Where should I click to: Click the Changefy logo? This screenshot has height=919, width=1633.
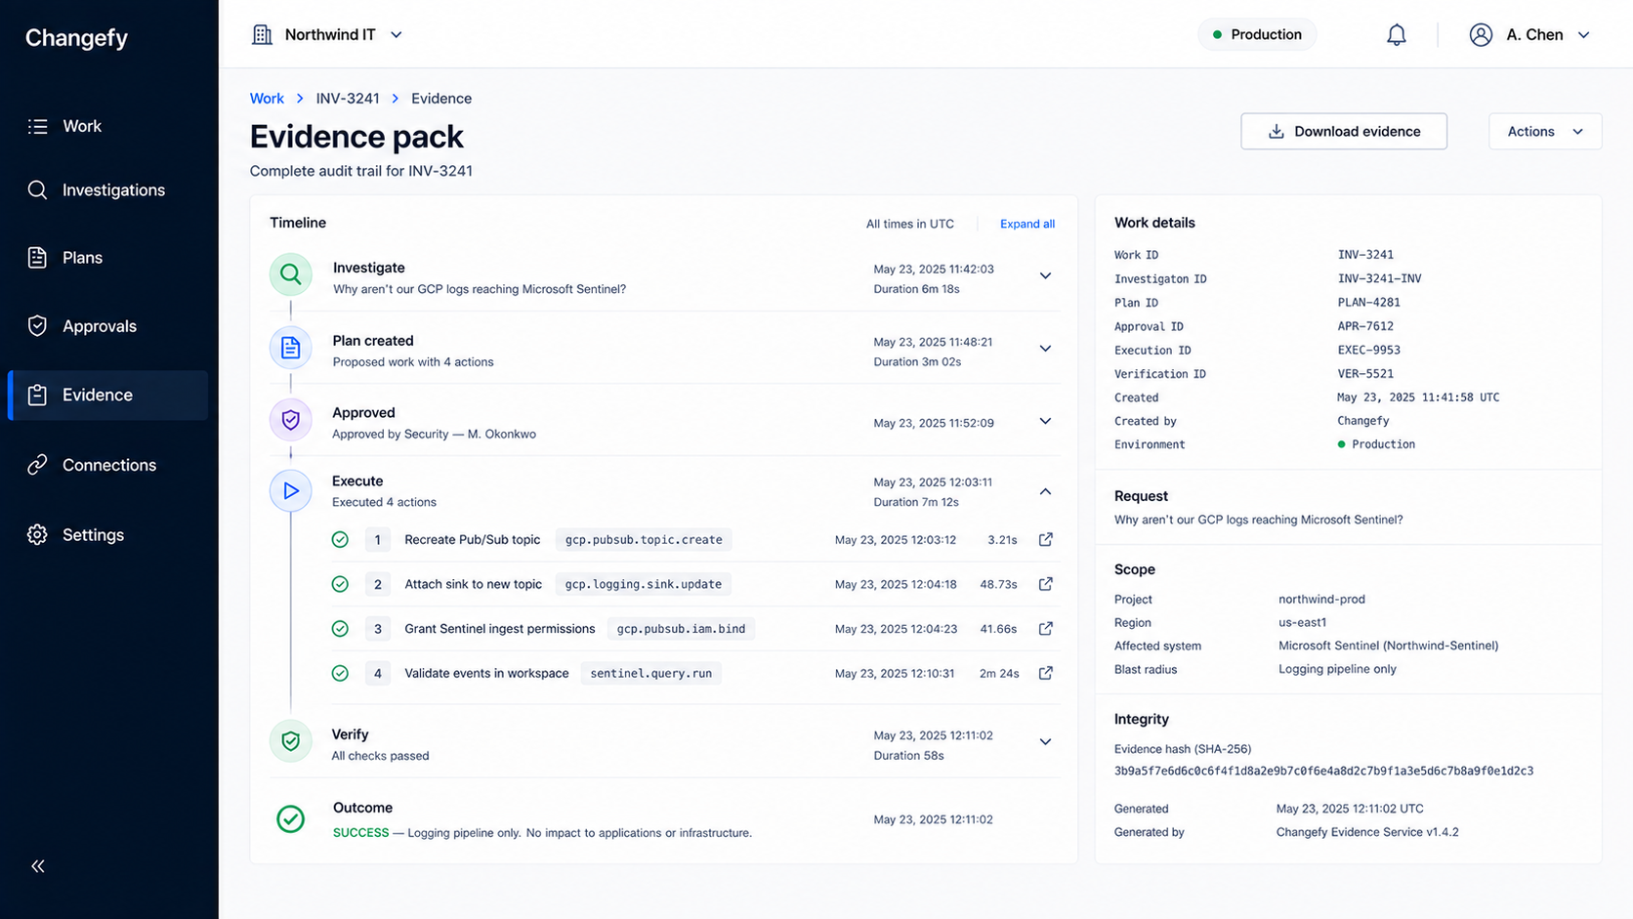pyautogui.click(x=76, y=38)
